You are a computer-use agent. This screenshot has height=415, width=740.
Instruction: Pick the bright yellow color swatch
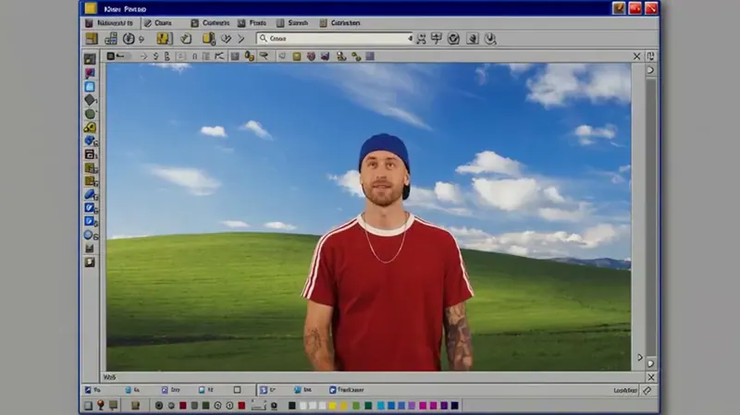point(333,406)
